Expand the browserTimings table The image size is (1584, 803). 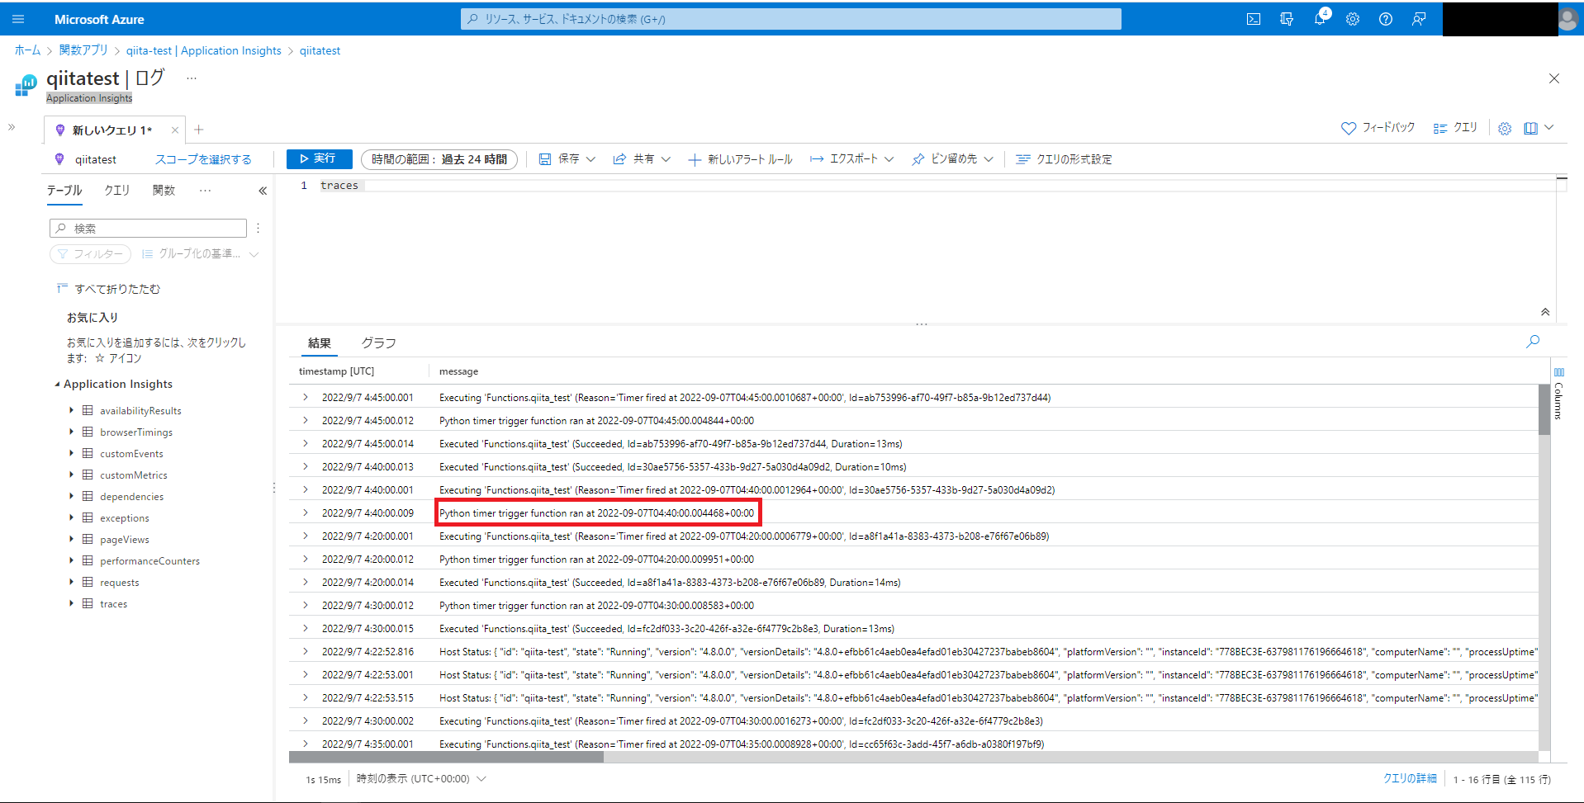click(x=71, y=432)
